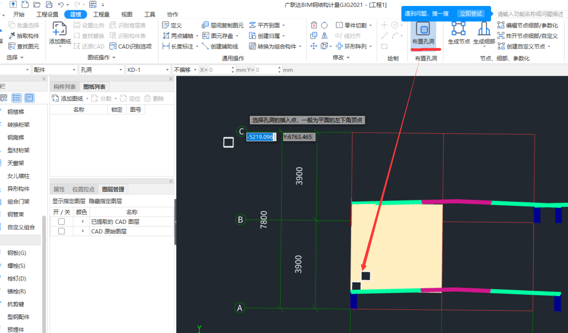The width and height of the screenshot is (568, 333).
Task: Select 钢楼梯 in the component list
Action: click(x=16, y=112)
